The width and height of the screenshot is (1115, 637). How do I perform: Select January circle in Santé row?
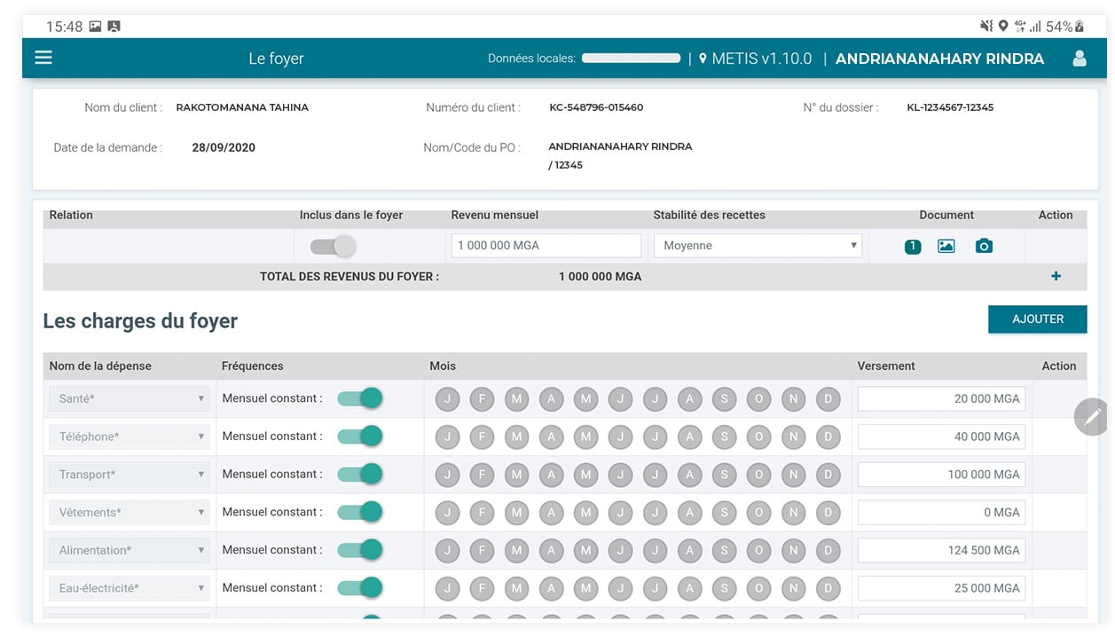(x=447, y=399)
